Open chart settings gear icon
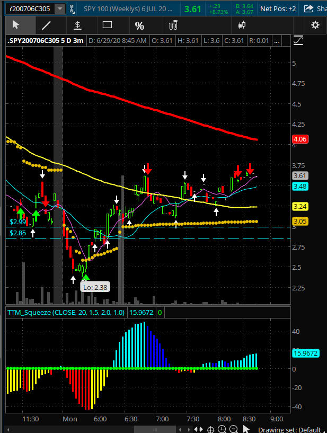Image resolution: width=327 pixels, height=433 pixels. pos(315,25)
